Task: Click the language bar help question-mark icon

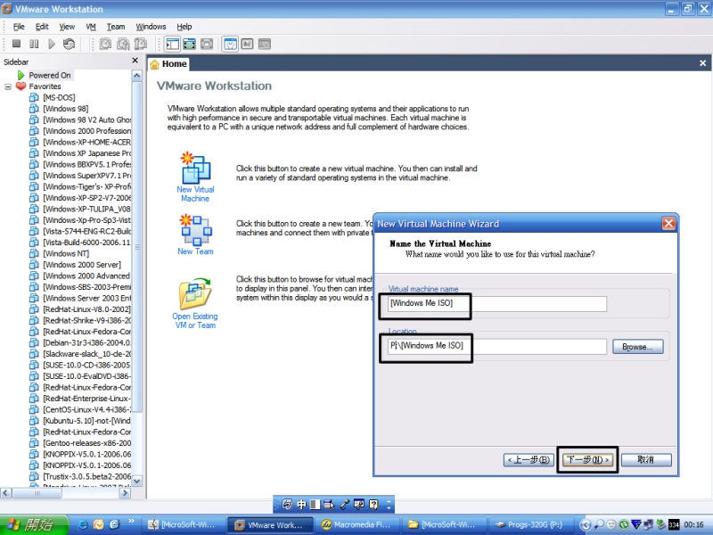Action: (x=373, y=504)
